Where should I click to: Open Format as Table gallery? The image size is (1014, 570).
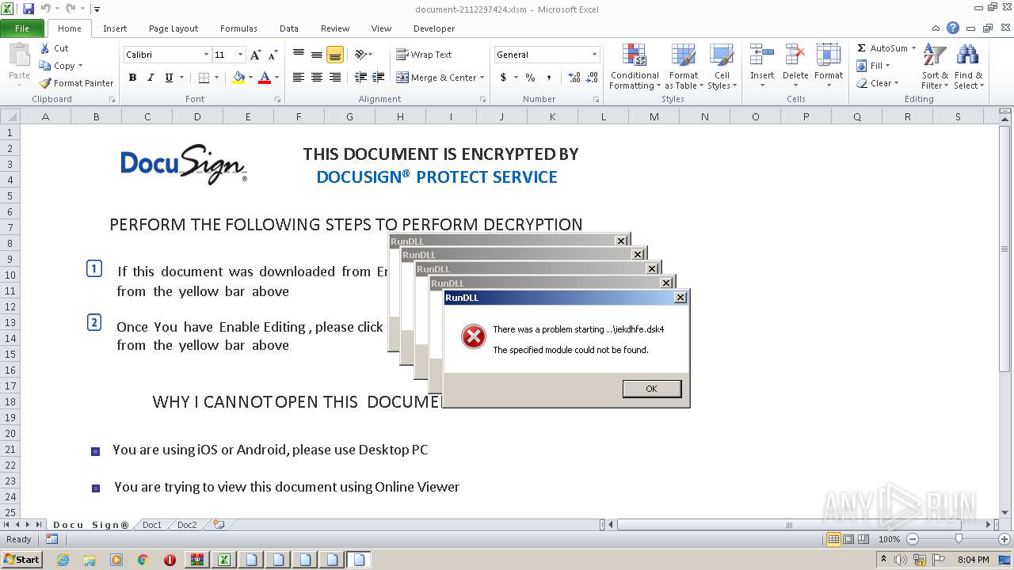[x=683, y=67]
